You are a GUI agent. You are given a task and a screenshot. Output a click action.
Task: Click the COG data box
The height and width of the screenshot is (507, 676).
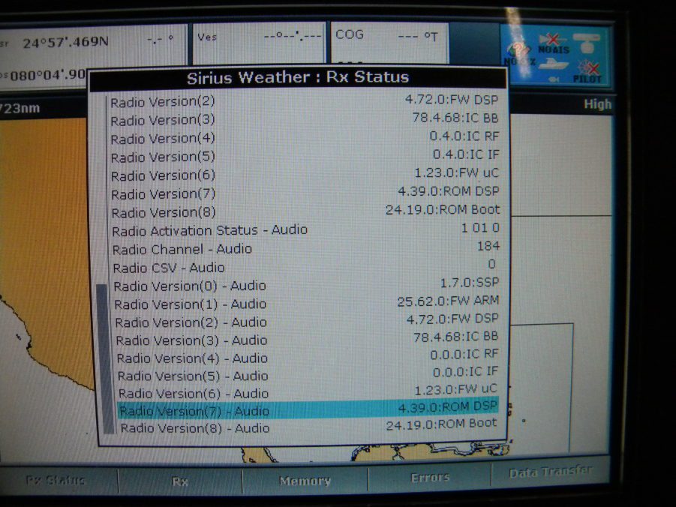click(x=389, y=43)
